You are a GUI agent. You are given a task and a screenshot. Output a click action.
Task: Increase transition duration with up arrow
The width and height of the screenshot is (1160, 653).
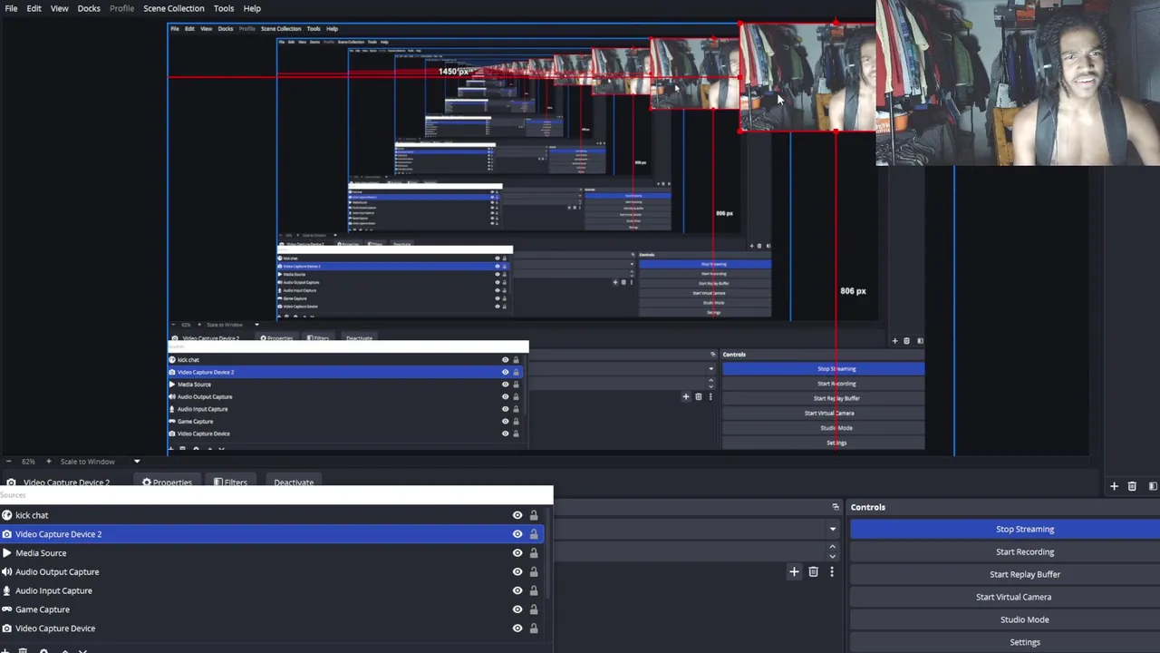pyautogui.click(x=832, y=547)
